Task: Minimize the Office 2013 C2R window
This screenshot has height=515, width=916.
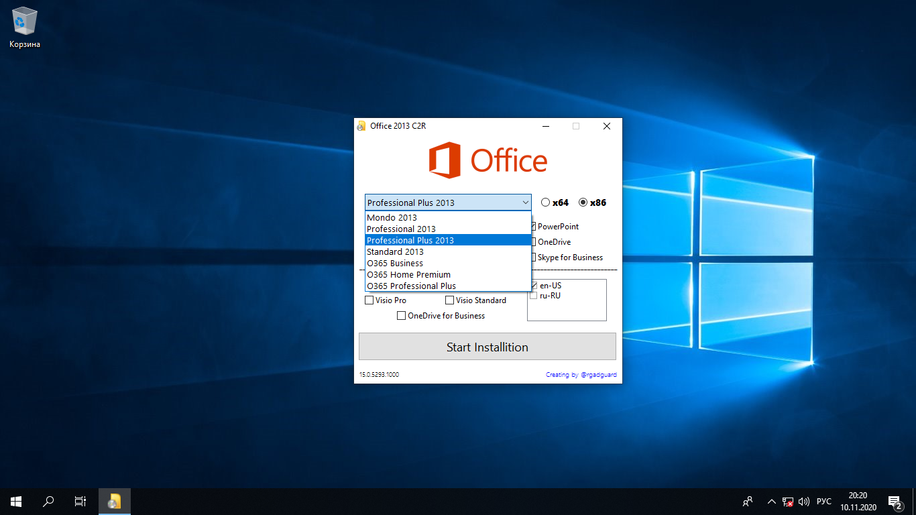Action: coord(546,126)
